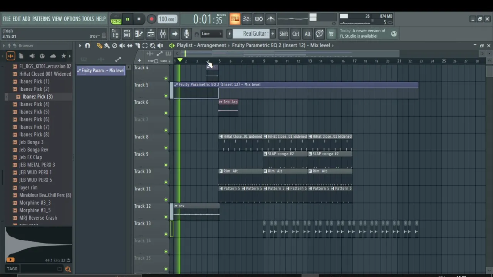Open the FILE menu
493x277 pixels.
coord(7,19)
